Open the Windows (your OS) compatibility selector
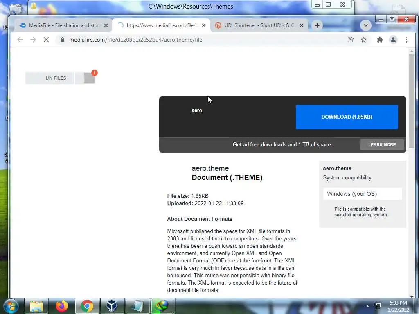The image size is (419, 314). (363, 194)
